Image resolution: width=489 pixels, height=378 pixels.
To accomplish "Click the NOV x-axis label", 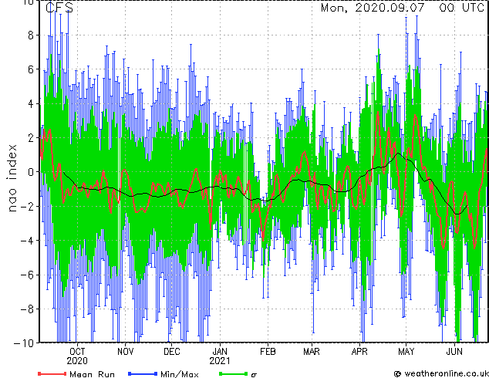I will click(x=126, y=352).
